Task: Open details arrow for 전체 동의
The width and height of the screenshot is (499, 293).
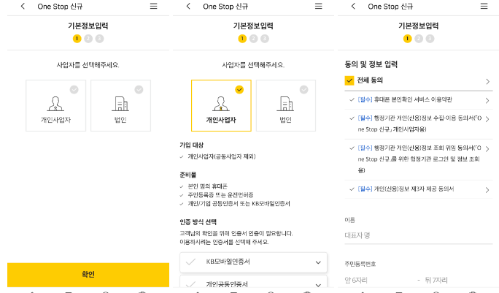Action: [x=487, y=82]
